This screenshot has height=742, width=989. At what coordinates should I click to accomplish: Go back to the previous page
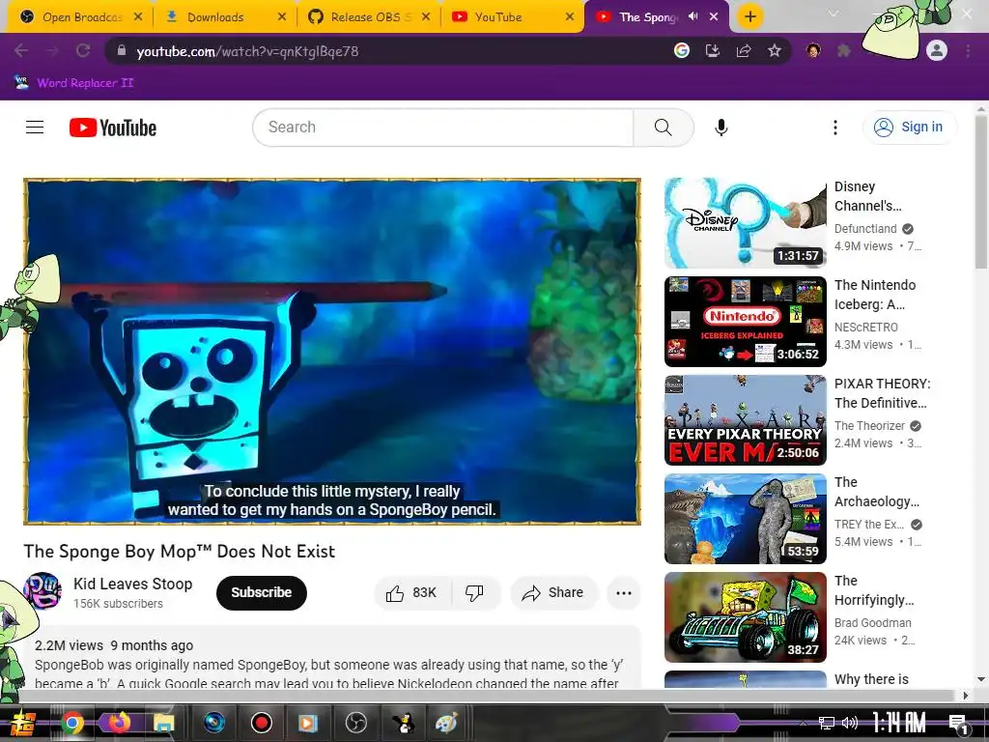(21, 50)
